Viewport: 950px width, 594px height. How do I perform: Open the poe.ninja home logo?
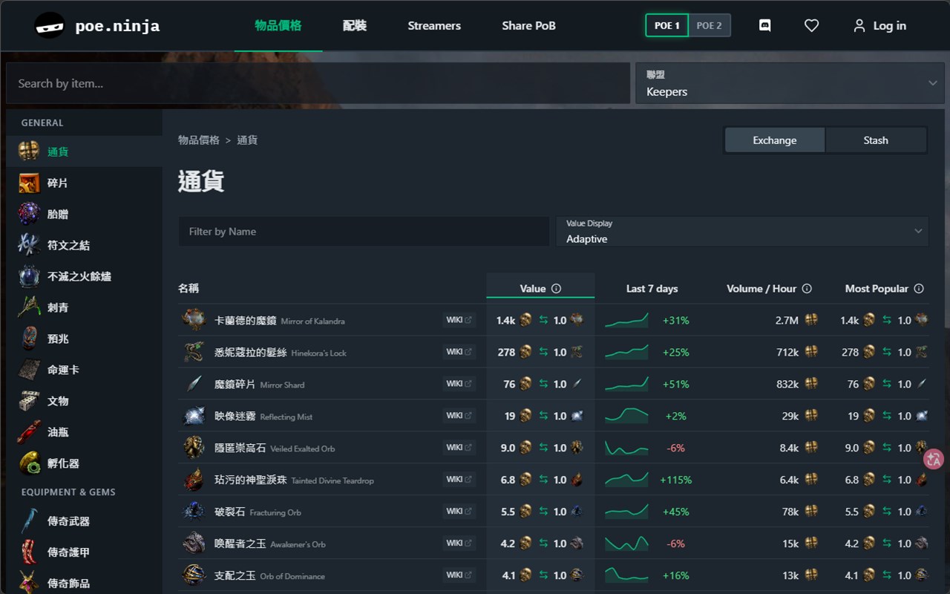coord(97,26)
